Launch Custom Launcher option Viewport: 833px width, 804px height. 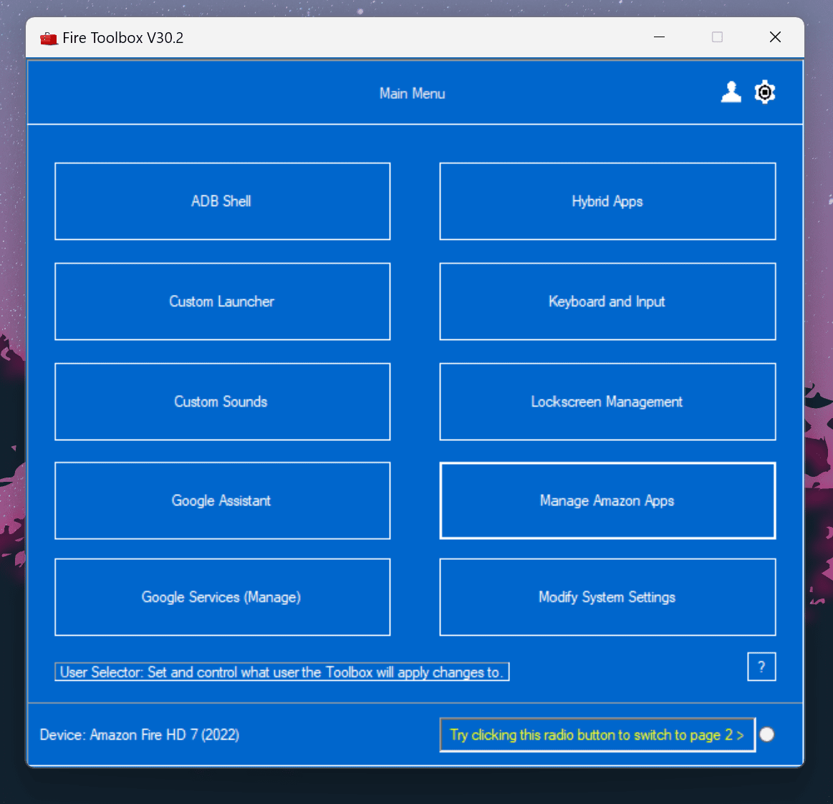(x=222, y=301)
